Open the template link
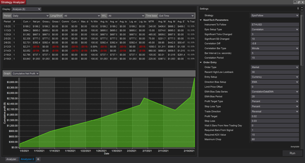This screenshot has width=305, height=163. click(x=294, y=146)
